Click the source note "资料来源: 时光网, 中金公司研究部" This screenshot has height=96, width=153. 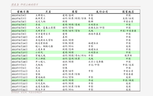(x=26, y=92)
